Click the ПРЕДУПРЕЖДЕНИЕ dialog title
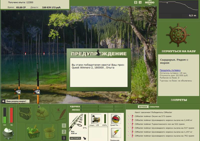 [x=99, y=54]
